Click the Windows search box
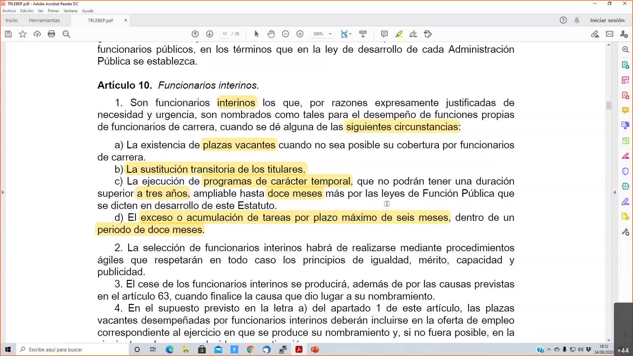Viewport: 633px width, 356px height. click(x=72, y=349)
